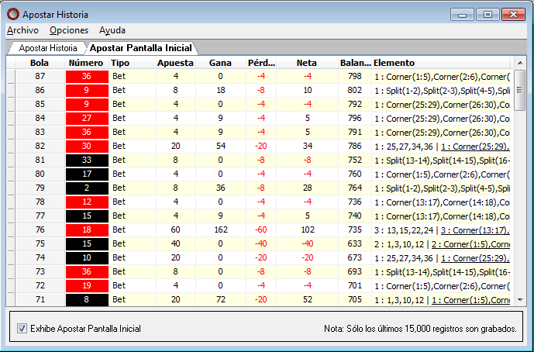Toggle Exhibe Apostar Pantalla Inicial checkbox
The width and height of the screenshot is (534, 352).
tap(22, 329)
